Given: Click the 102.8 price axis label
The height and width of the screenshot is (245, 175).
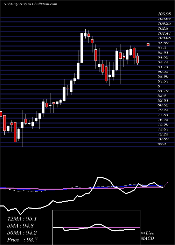Looking at the screenshot, I should [x=163, y=29].
